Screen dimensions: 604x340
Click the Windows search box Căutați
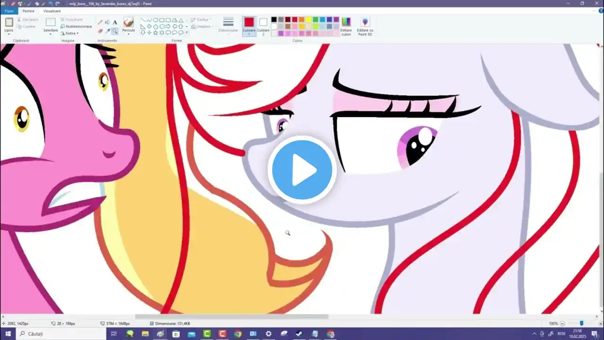pos(61,334)
